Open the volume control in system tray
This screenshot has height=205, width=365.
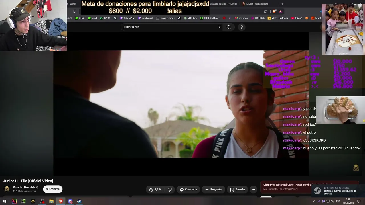pos(332,201)
